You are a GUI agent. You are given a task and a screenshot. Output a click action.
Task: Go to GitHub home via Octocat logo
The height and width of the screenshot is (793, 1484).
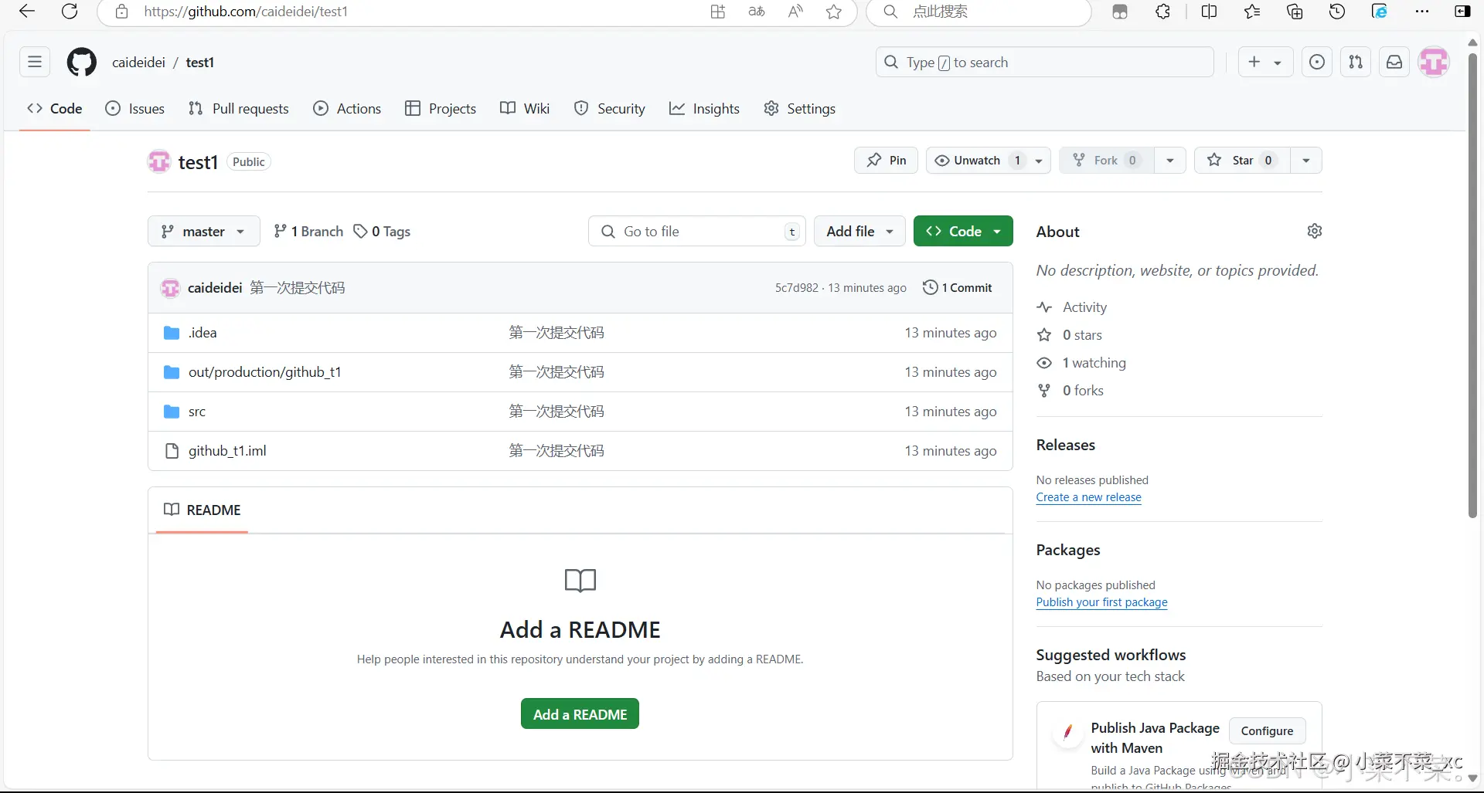(x=82, y=62)
